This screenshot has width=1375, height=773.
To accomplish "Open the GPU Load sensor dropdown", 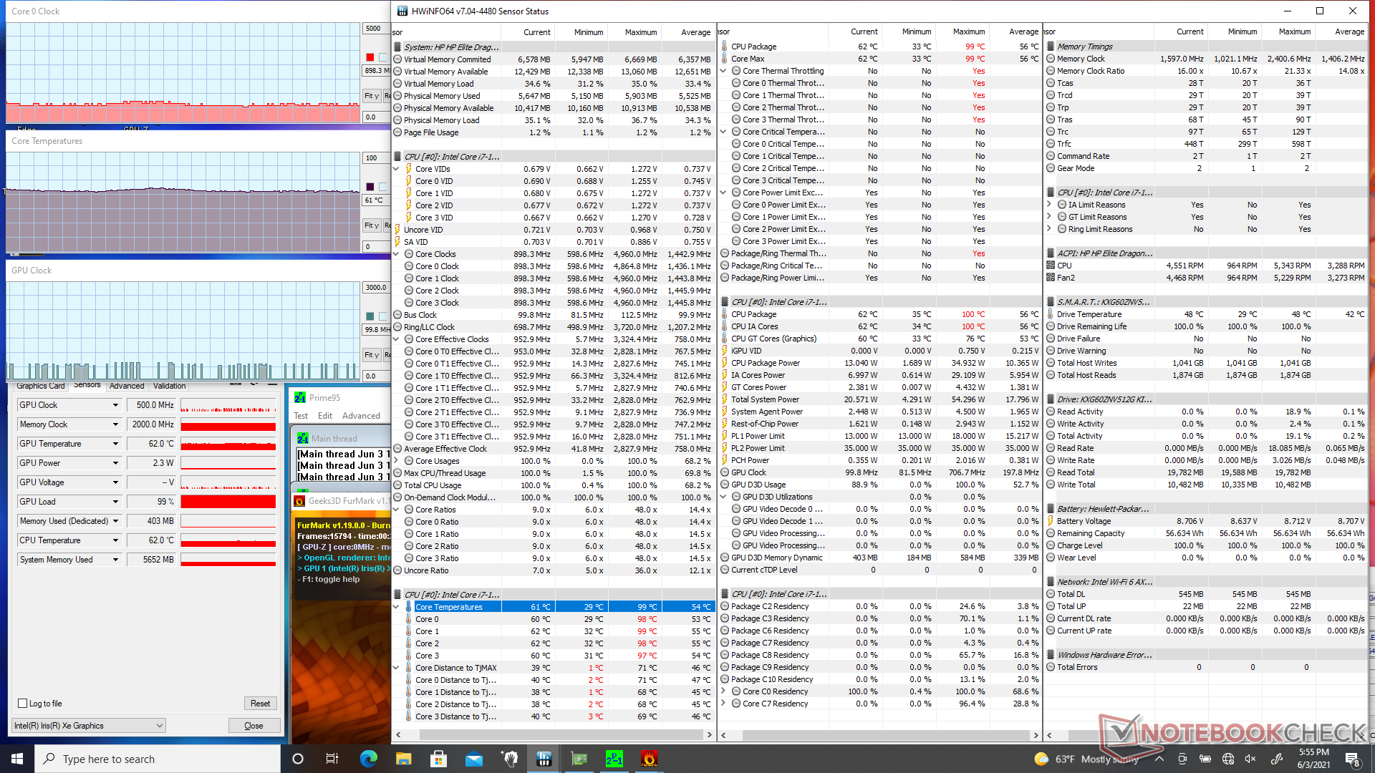I will tap(115, 502).
